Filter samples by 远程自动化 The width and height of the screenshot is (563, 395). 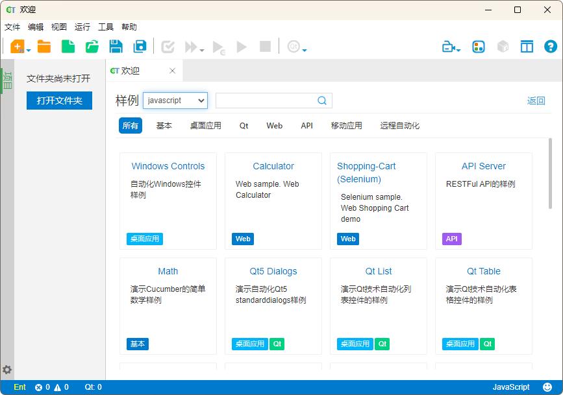click(399, 126)
